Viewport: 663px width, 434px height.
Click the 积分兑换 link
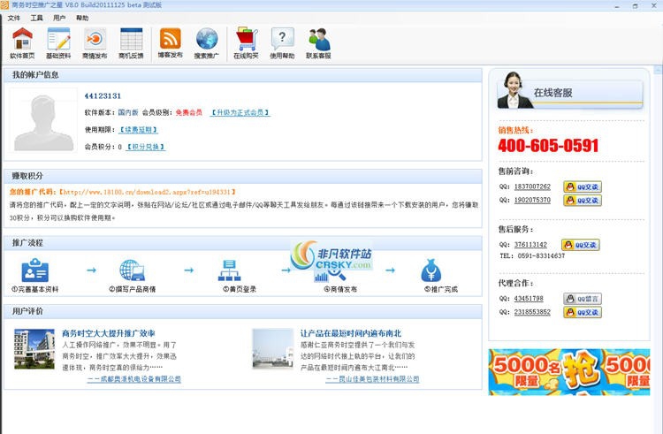tap(146, 147)
